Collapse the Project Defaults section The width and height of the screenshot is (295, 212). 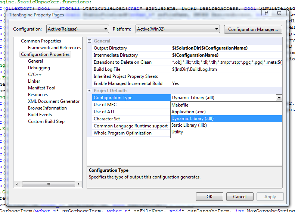pos(90,91)
